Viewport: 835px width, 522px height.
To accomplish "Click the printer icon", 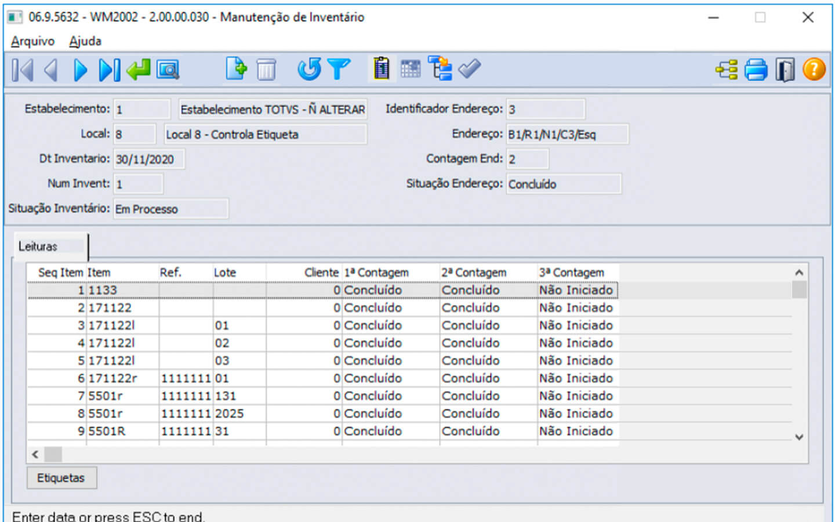I will click(756, 70).
